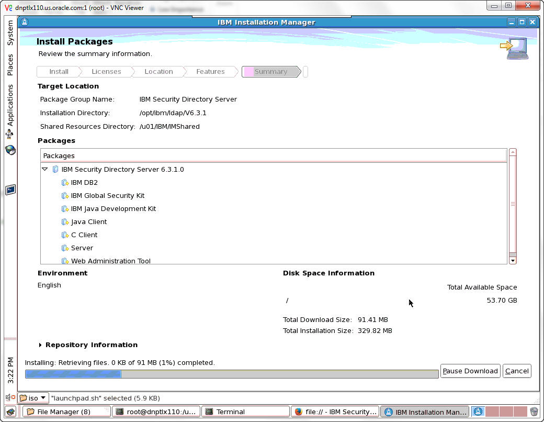
Task: Click the Web Administration Tool icon
Action: pos(65,261)
